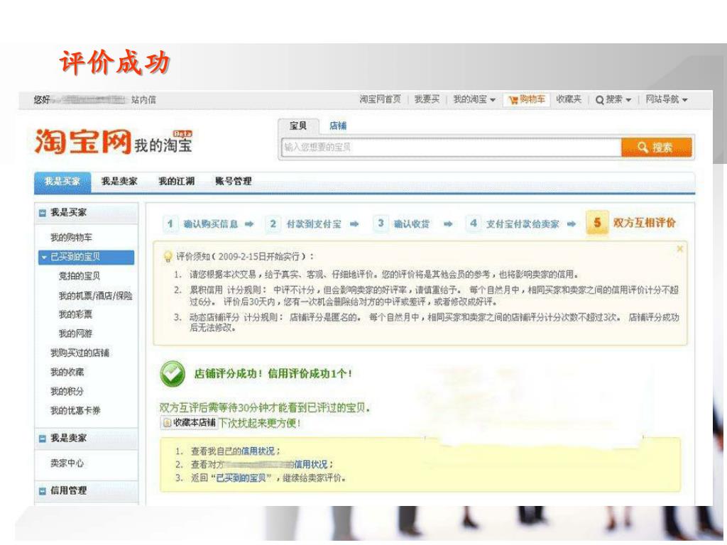Select the 我的江湖 main tab
This screenshot has width=727, height=545.
176,181
